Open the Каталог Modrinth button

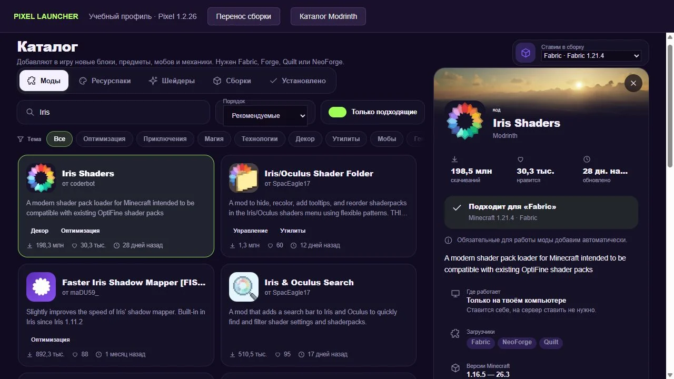[x=328, y=16]
